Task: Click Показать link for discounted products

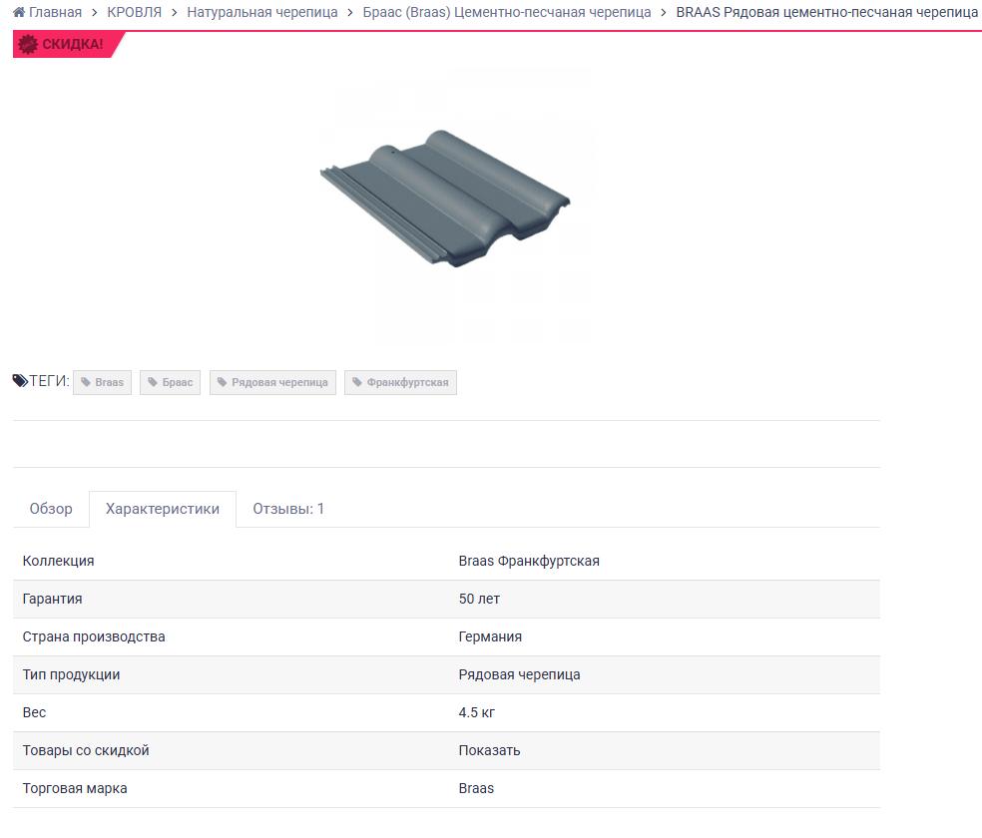Action: (489, 750)
